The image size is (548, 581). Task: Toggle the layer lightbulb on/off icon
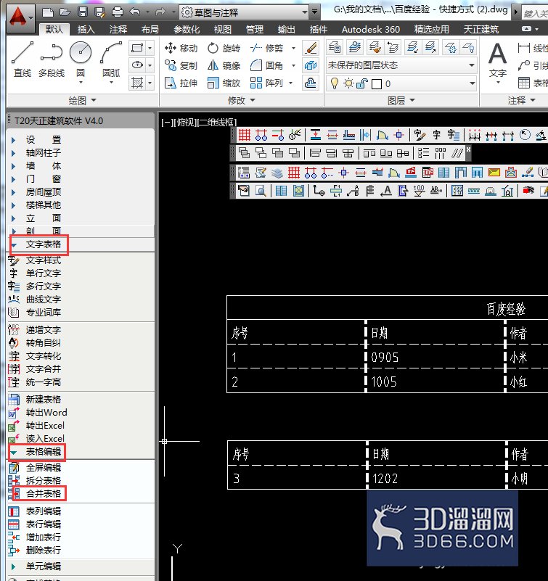tap(335, 83)
